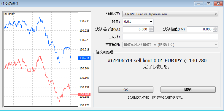Click the OK button
Viewport: 224px width, 111px height.
click(x=125, y=90)
